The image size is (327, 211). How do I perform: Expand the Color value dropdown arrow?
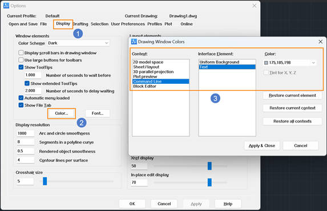click(x=313, y=63)
